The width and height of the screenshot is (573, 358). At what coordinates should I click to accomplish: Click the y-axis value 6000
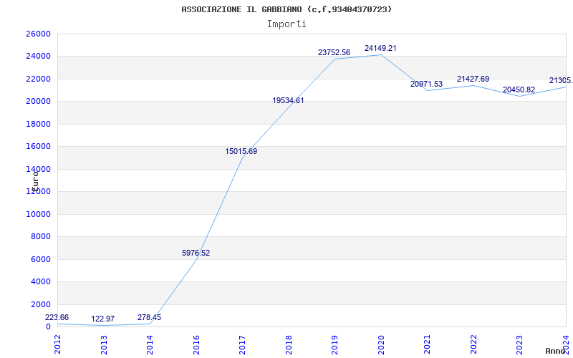[40, 259]
